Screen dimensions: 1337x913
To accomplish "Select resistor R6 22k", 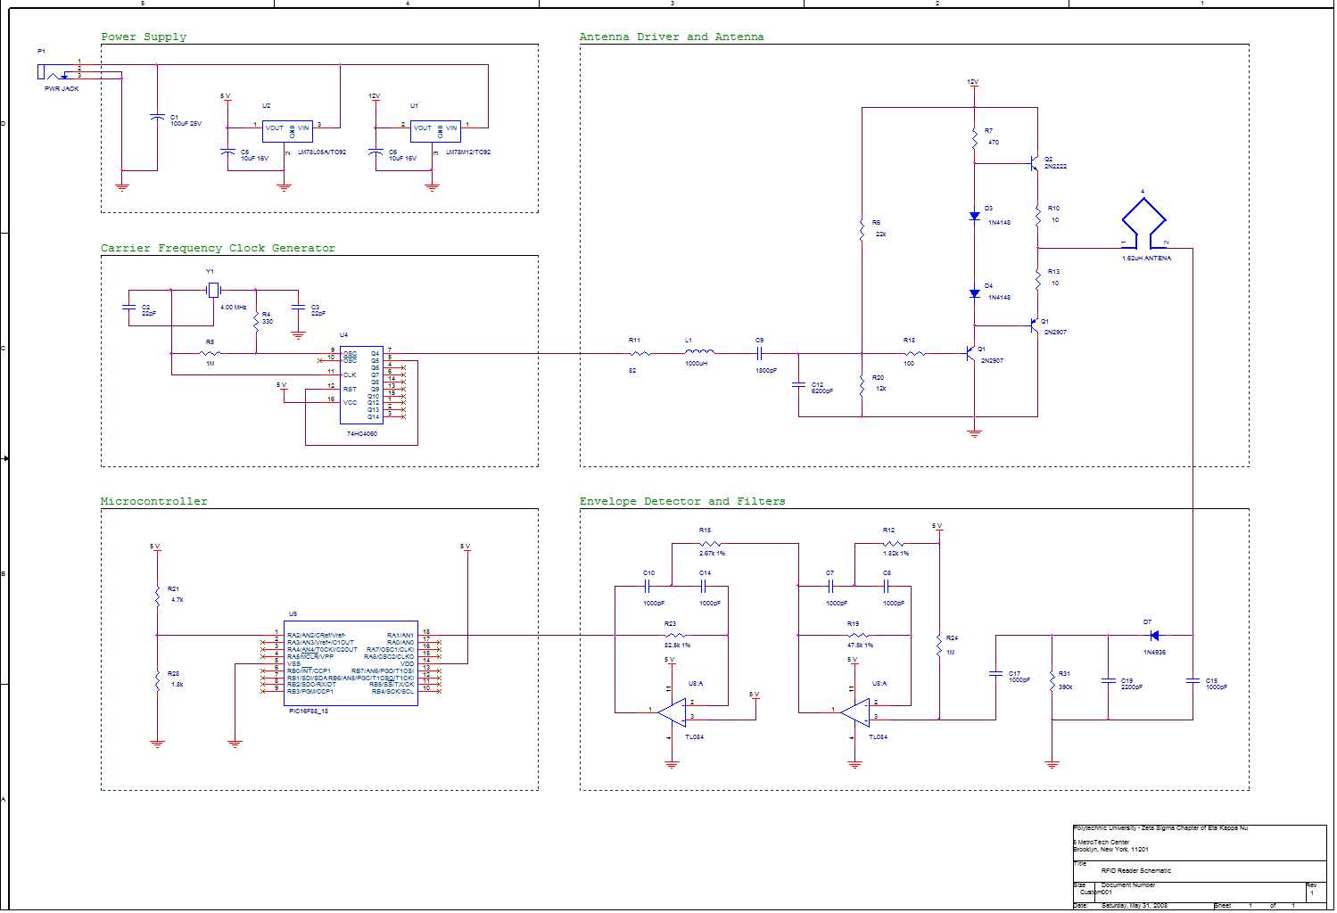I will (862, 229).
